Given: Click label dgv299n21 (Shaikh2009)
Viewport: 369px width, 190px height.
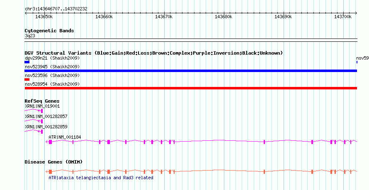Looking at the screenshot, I should tap(52, 58).
